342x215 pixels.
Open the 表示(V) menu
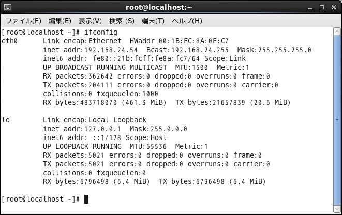[x=90, y=21]
